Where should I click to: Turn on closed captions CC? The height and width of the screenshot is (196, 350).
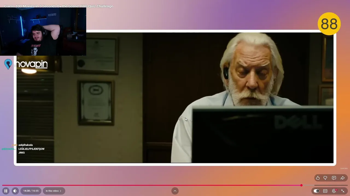325,191
